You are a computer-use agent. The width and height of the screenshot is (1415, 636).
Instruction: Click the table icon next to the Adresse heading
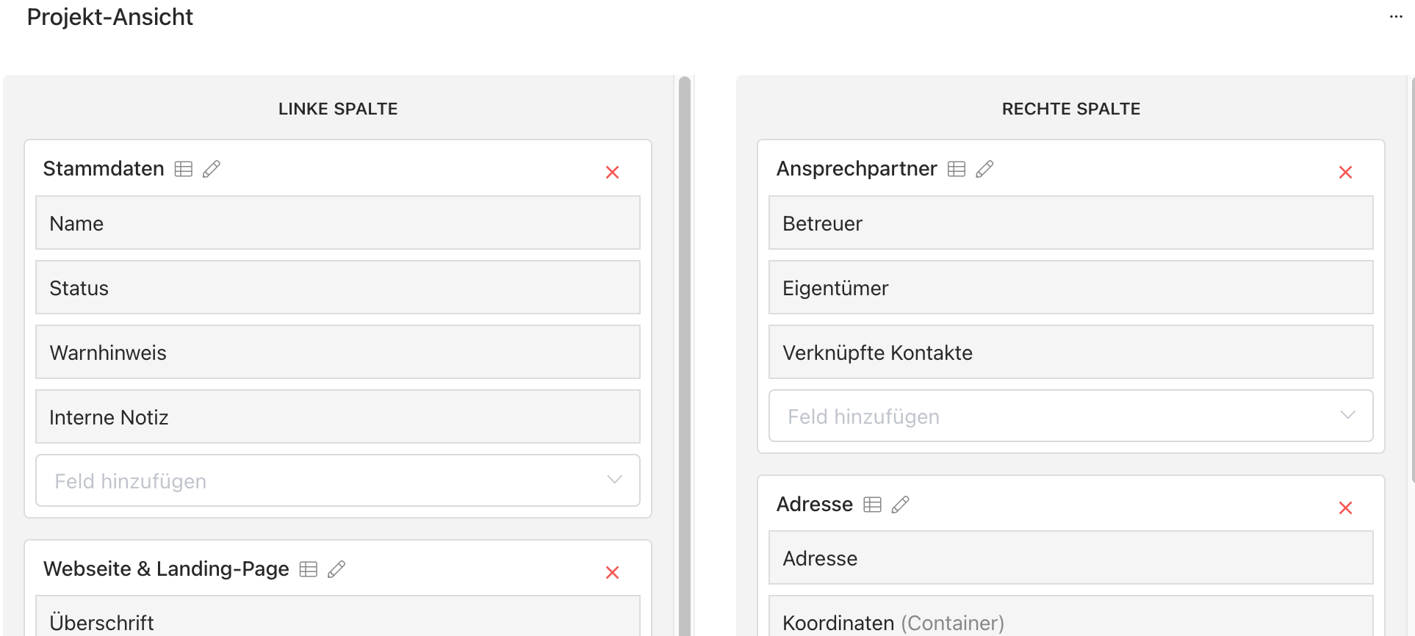pyautogui.click(x=872, y=505)
